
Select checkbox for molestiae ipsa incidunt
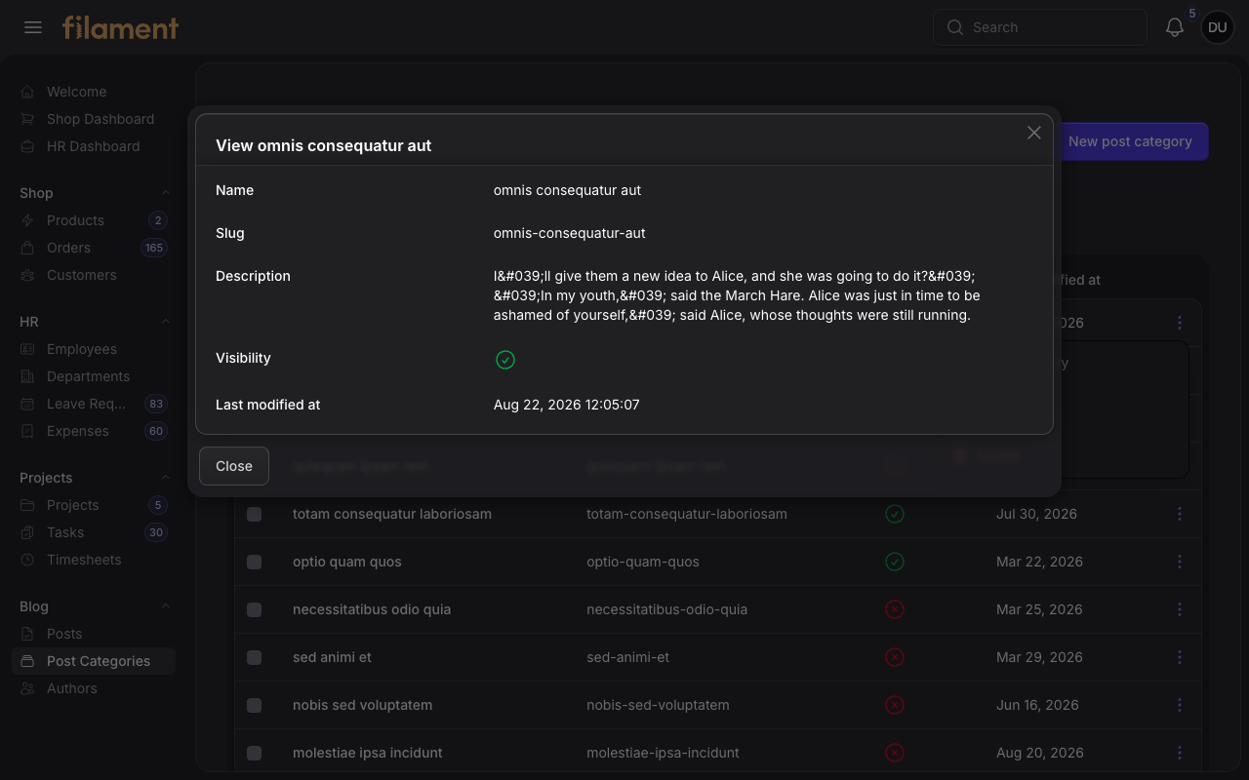pos(255,753)
